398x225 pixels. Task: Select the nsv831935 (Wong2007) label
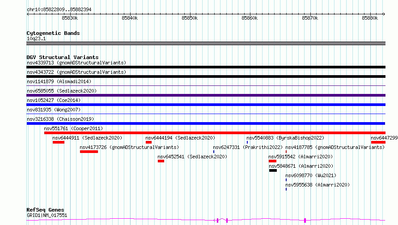tap(54, 110)
